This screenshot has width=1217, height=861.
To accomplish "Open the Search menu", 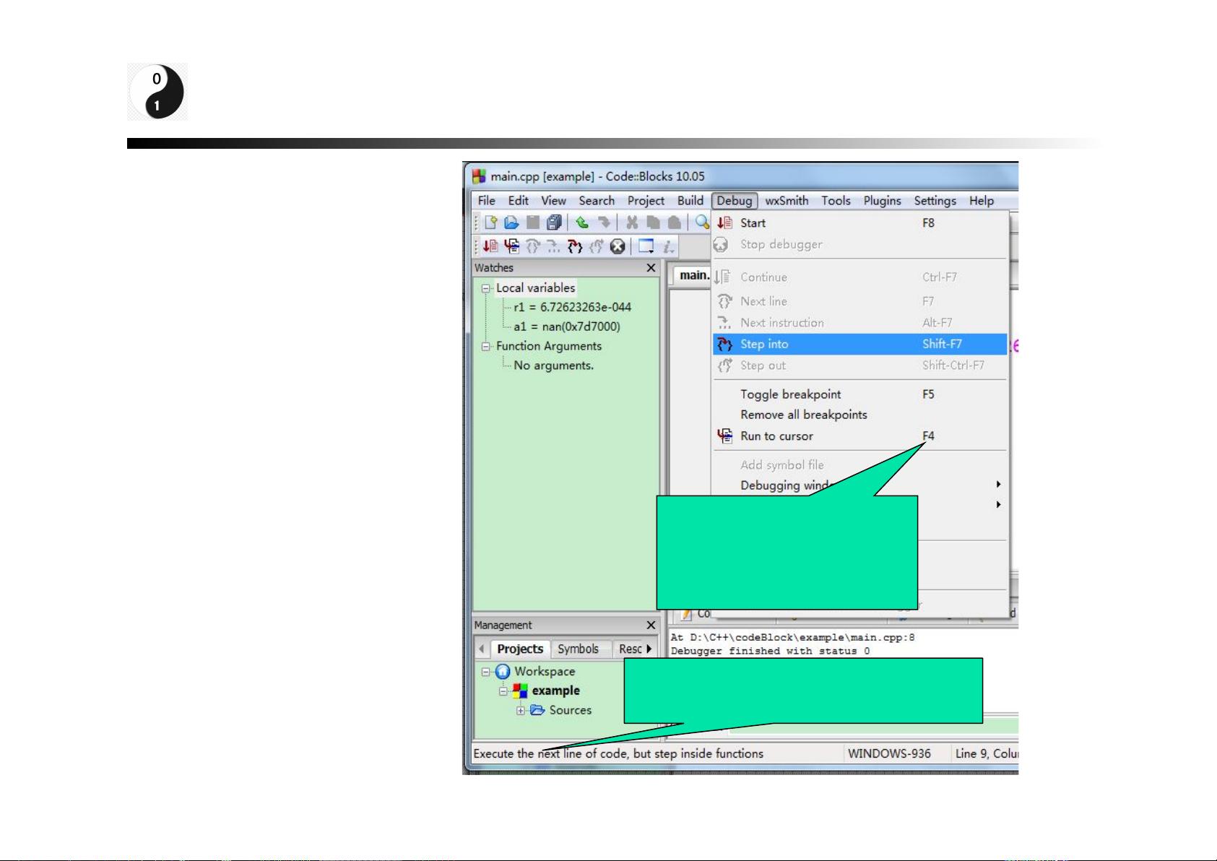I will (x=597, y=201).
